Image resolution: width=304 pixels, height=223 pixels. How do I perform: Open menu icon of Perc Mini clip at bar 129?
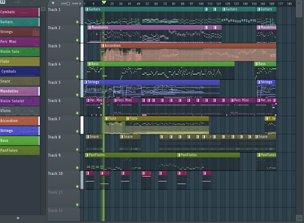tap(232, 100)
